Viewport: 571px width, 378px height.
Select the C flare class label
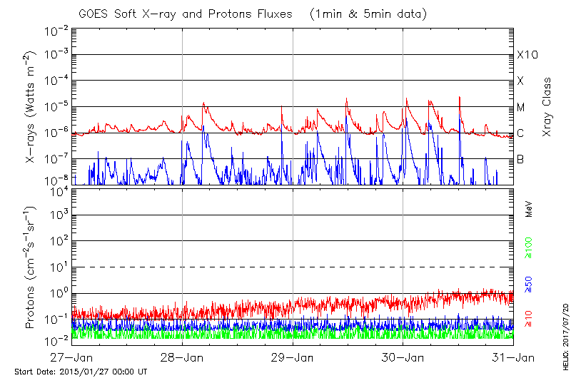click(520, 133)
